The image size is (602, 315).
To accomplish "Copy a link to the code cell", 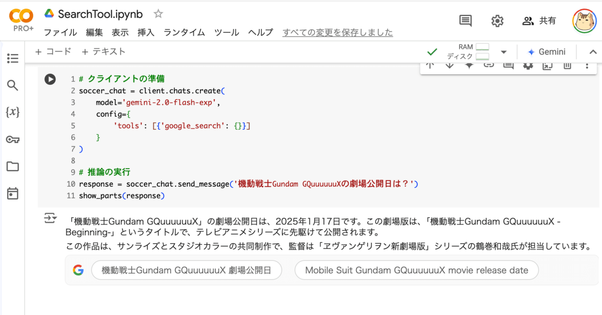I will [x=488, y=66].
